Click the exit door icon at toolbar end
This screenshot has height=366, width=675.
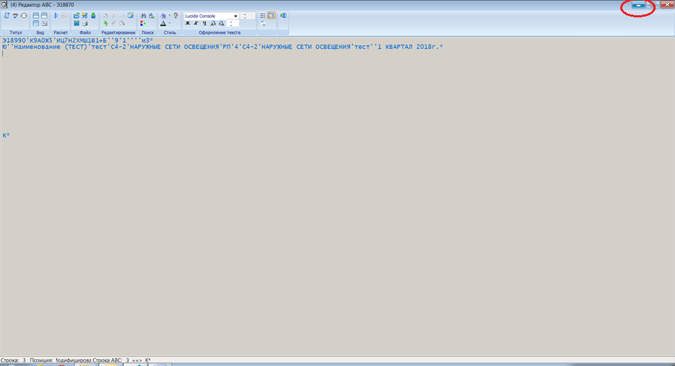283,15
